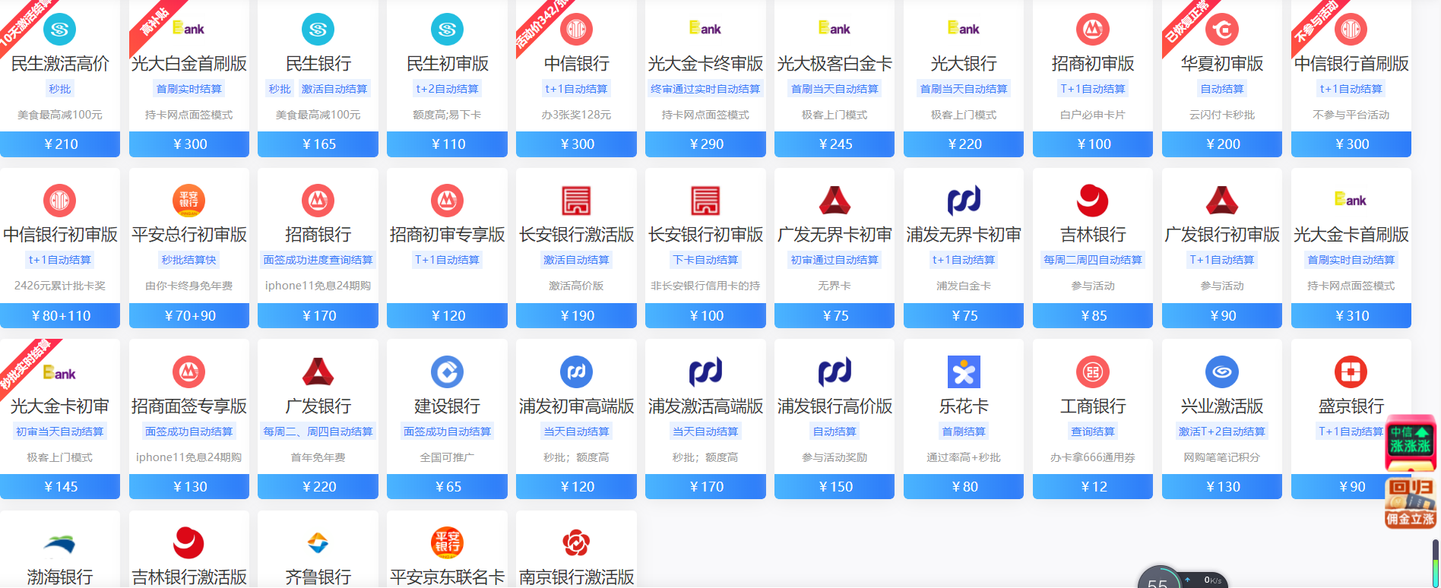This screenshot has height=588, width=1441.
Task: Click the 中信银行 red logo in the top row
Action: (x=576, y=30)
